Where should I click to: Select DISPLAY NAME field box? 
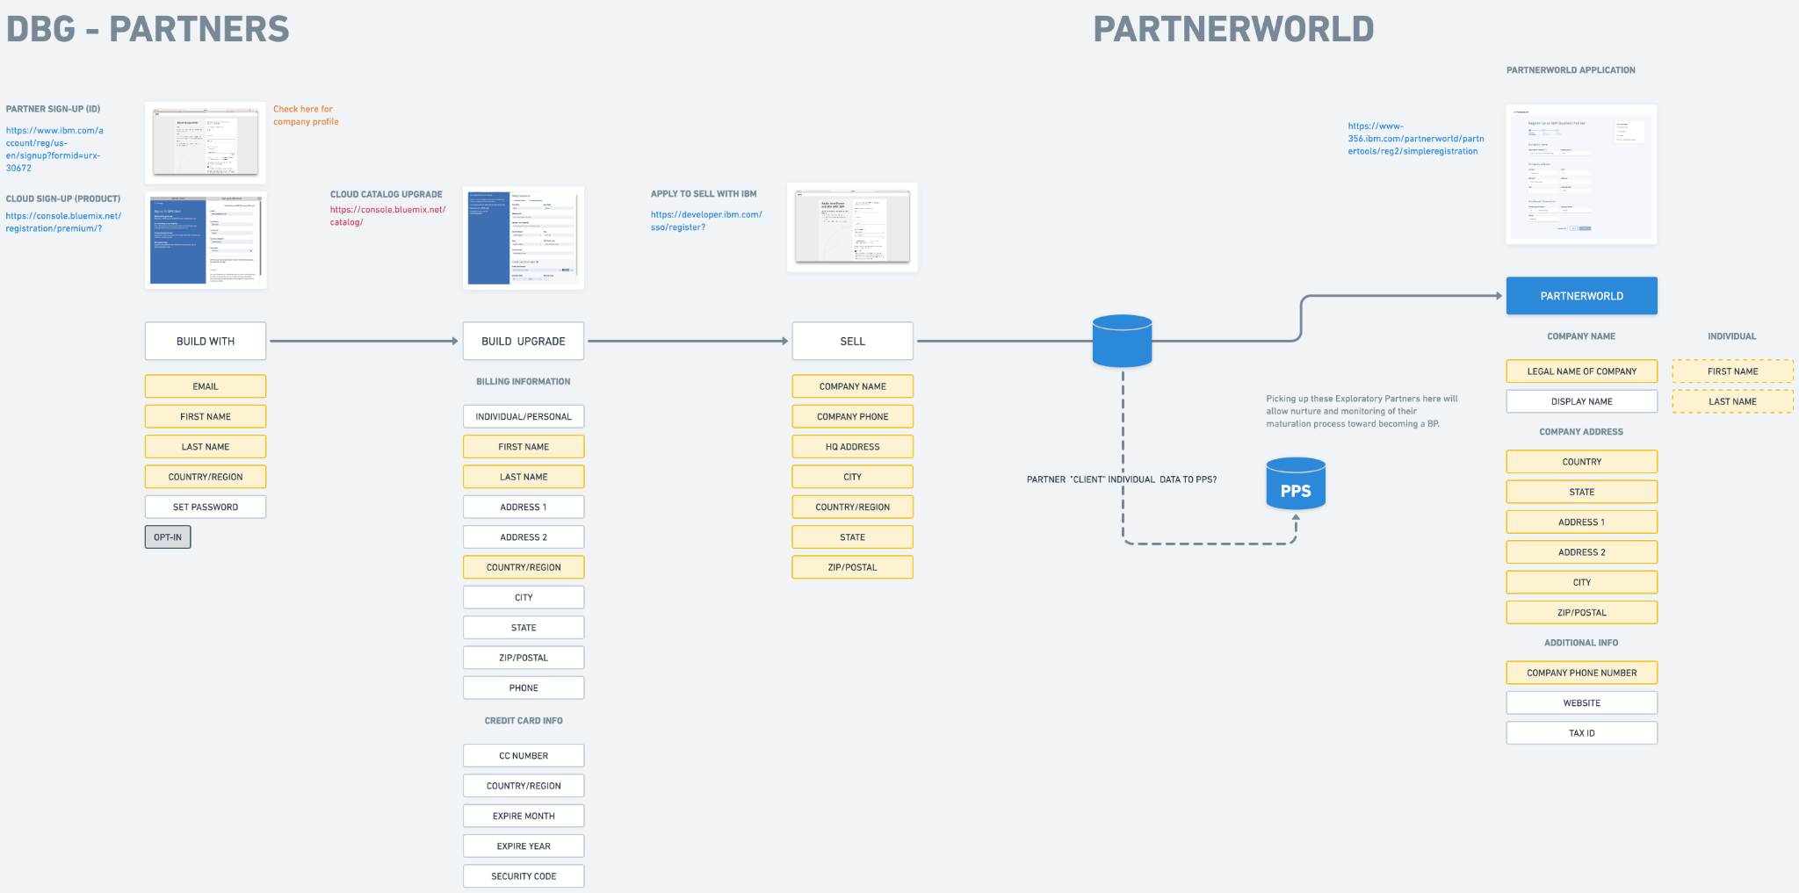click(1581, 401)
